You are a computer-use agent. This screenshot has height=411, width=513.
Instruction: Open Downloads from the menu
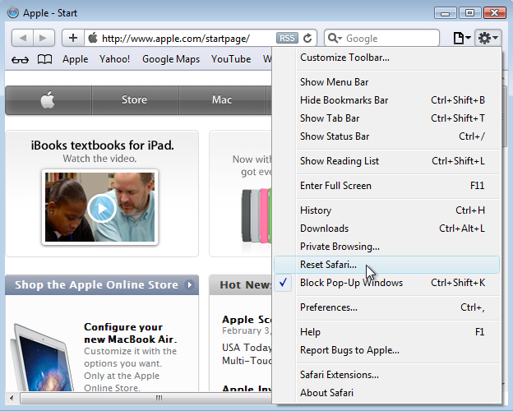click(386, 229)
